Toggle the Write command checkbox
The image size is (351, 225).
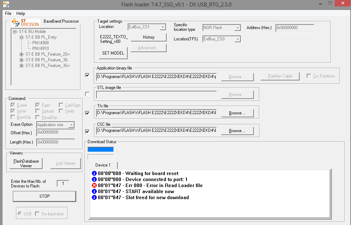point(13,111)
